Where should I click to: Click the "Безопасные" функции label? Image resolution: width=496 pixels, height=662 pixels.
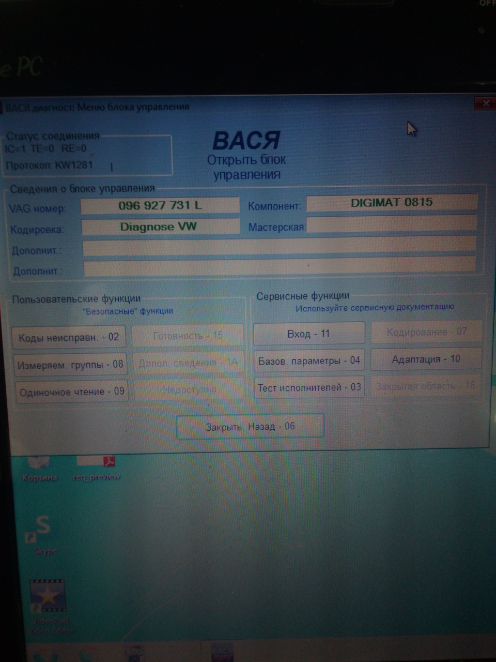point(128,311)
